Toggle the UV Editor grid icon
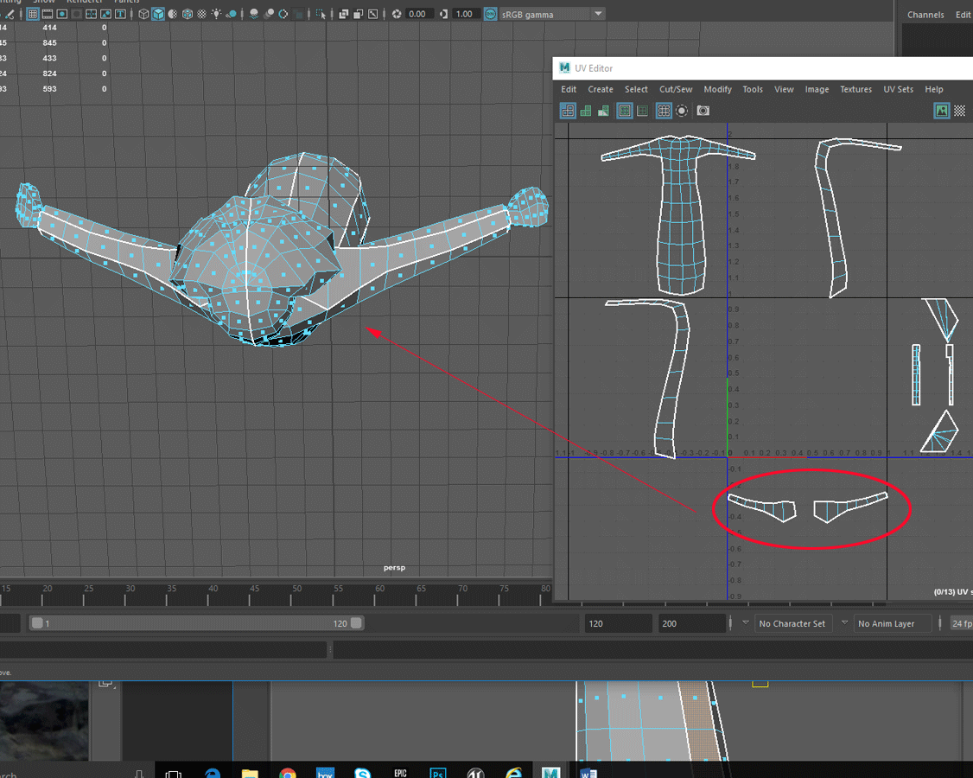Image resolution: width=973 pixels, height=778 pixels. tap(664, 111)
